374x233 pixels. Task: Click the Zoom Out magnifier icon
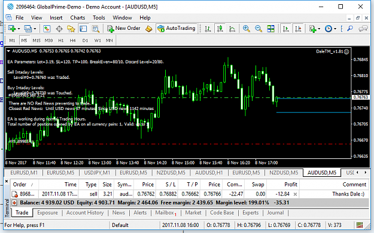[259, 29]
